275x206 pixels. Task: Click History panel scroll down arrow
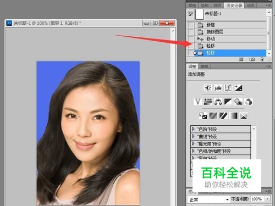pyautogui.click(x=269, y=53)
